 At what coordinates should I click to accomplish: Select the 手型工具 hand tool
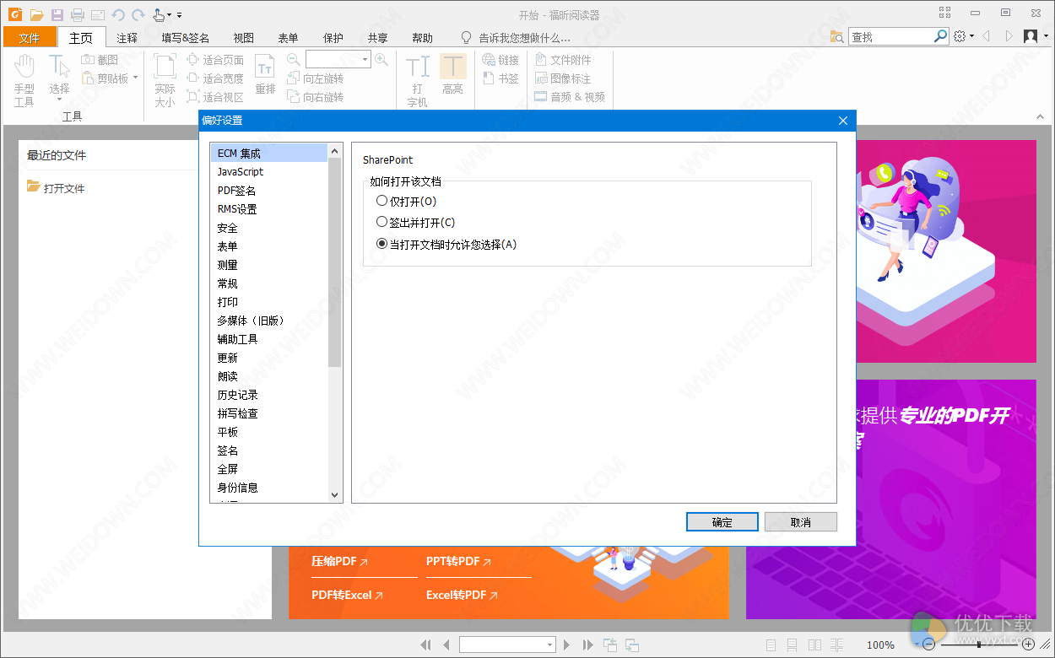coord(24,82)
